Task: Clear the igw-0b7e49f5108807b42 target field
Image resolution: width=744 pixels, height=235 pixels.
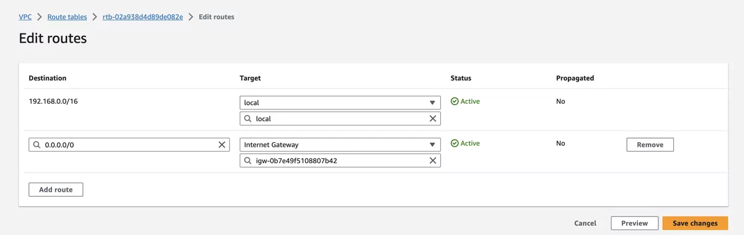Action: [433, 160]
